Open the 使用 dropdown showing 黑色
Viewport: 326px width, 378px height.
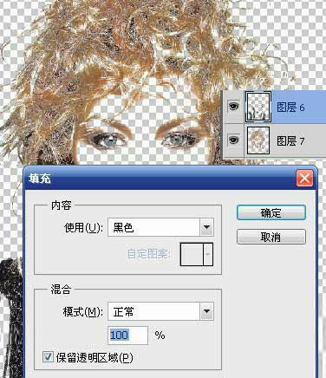point(160,227)
